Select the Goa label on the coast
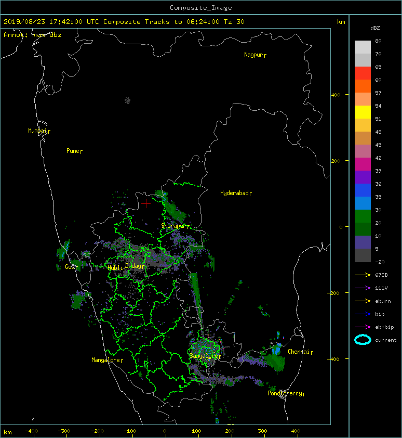 pyautogui.click(x=70, y=267)
